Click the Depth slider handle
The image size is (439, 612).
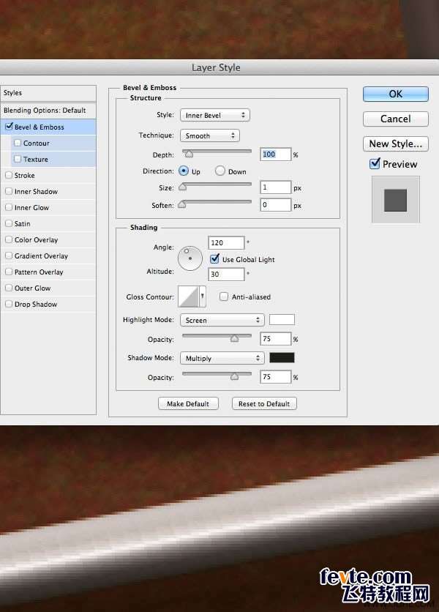click(189, 154)
